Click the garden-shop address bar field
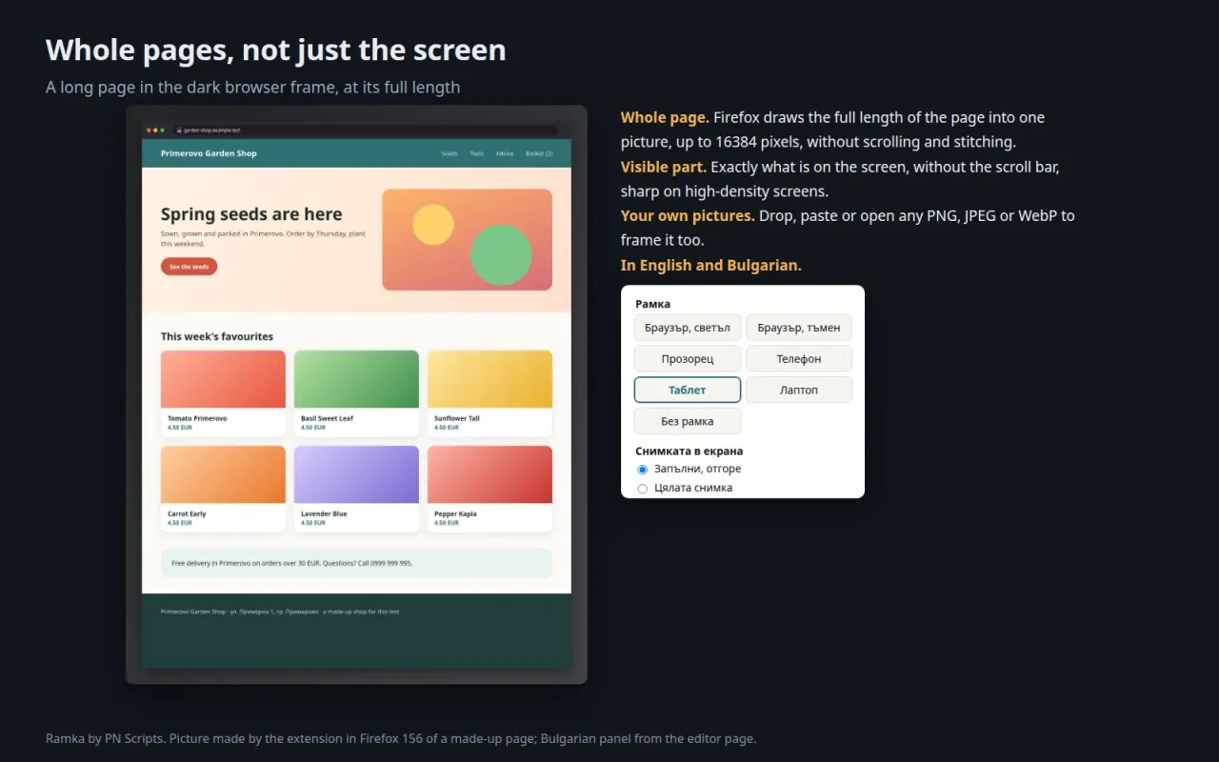 click(365, 130)
